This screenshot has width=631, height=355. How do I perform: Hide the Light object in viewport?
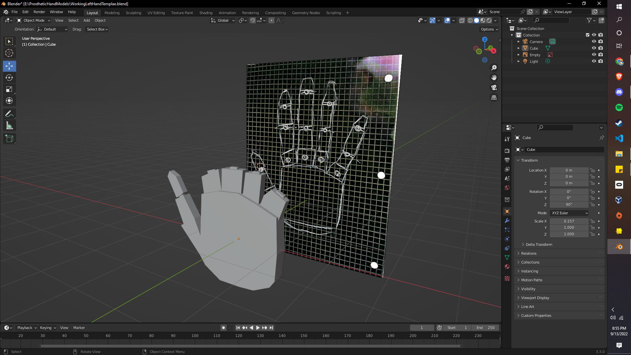pyautogui.click(x=594, y=61)
